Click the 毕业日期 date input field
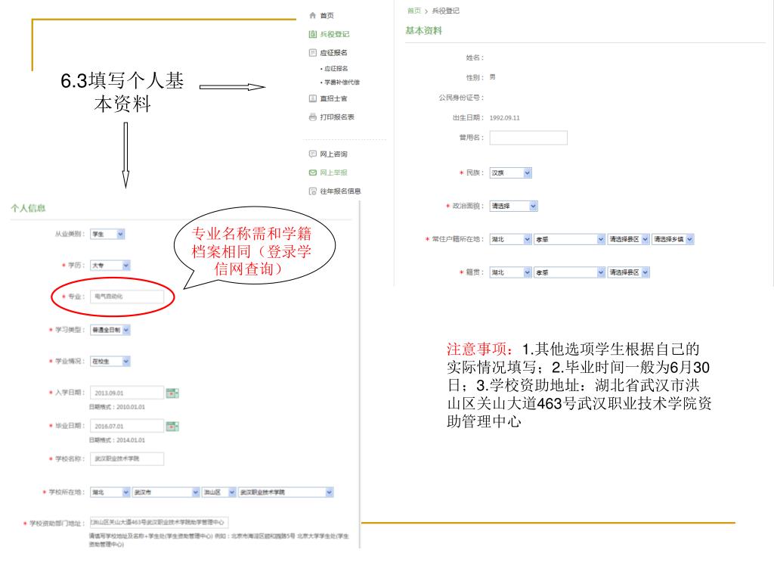 127,426
